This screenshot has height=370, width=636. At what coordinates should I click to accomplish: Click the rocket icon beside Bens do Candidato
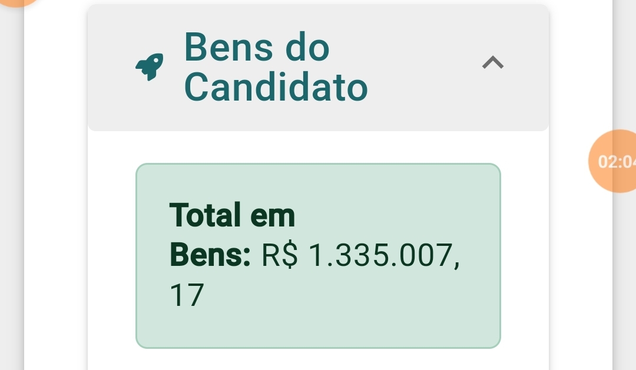pyautogui.click(x=150, y=66)
